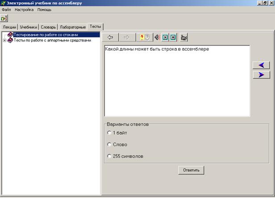Click the play toolbar icon
The image size is (275, 198).
click(165, 37)
